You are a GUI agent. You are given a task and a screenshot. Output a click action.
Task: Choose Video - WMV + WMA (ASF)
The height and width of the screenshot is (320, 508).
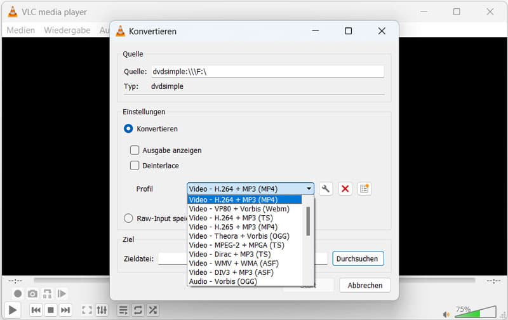point(244,263)
